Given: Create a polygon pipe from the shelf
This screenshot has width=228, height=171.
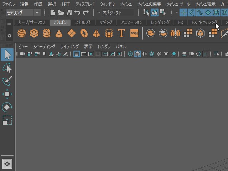Looking at the screenshot, I should click(x=109, y=33).
